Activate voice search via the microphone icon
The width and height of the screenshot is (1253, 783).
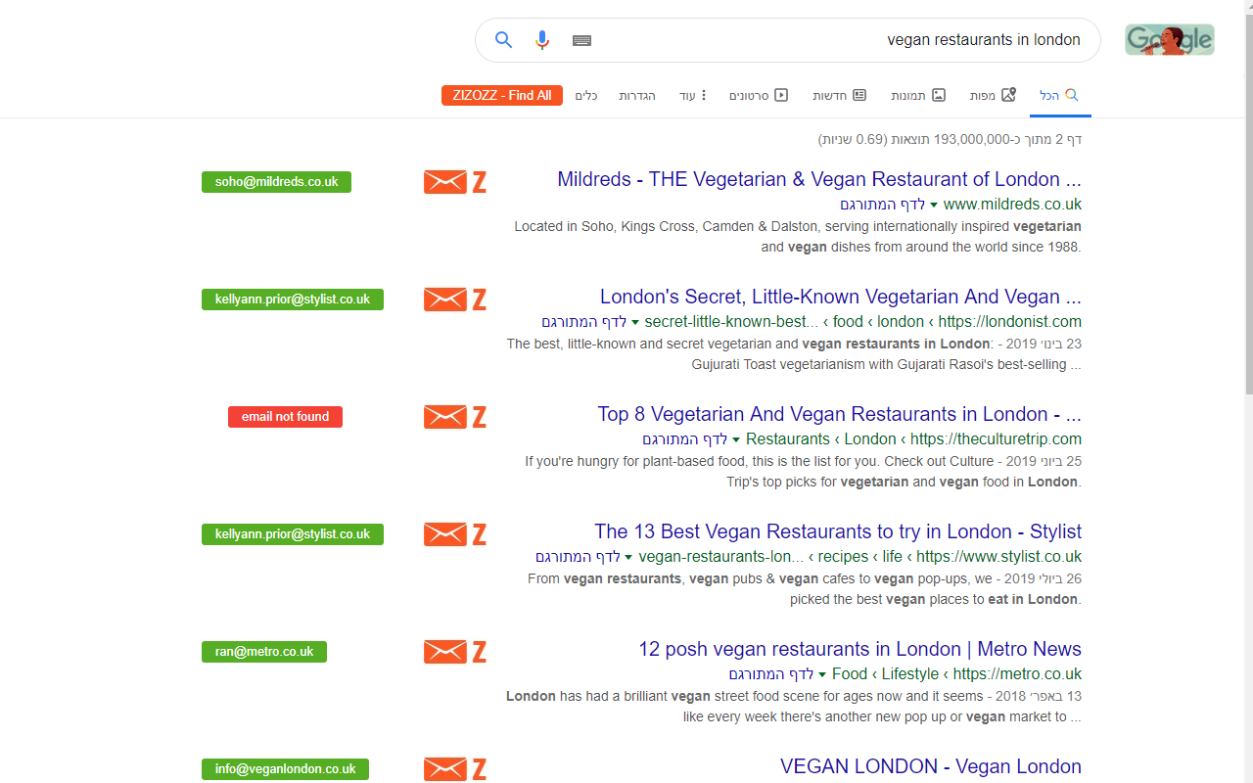tap(541, 40)
